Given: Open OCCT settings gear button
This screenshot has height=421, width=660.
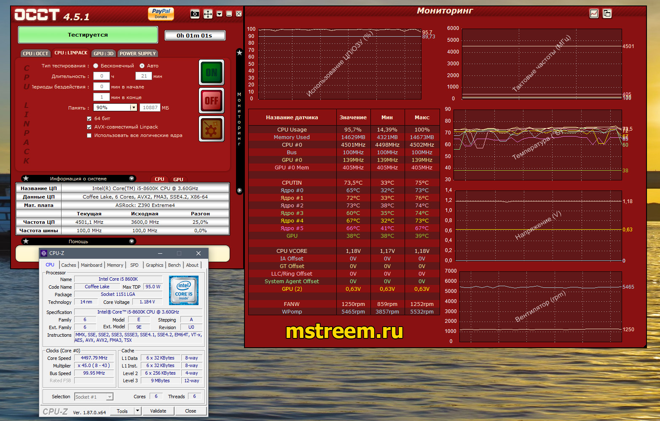Looking at the screenshot, I should click(x=212, y=129).
